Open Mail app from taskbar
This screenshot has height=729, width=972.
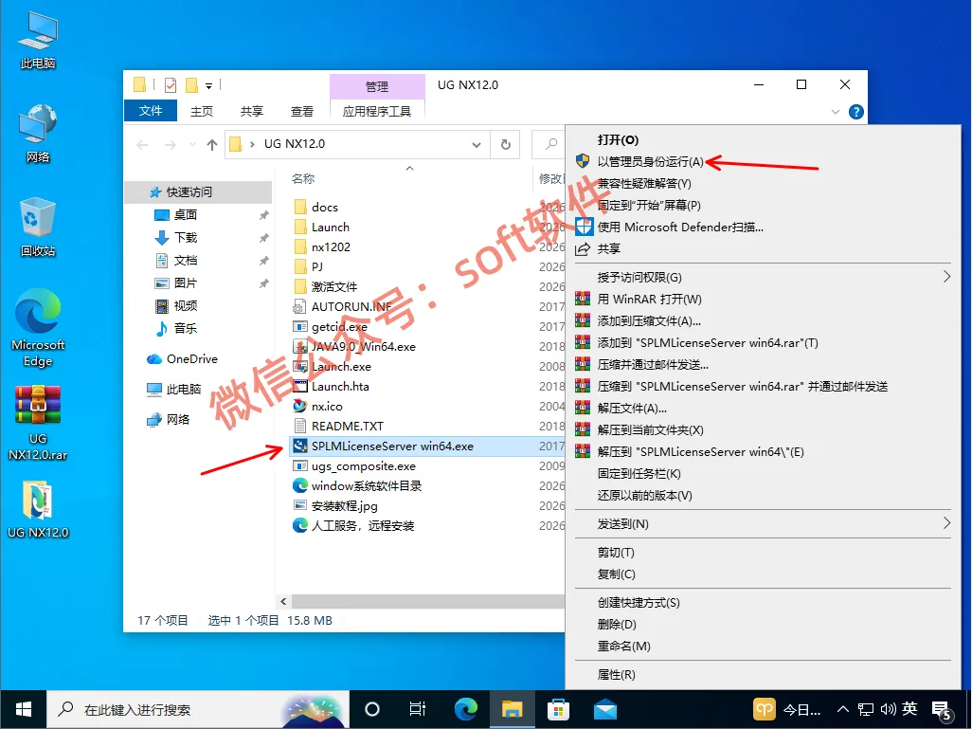[605, 709]
